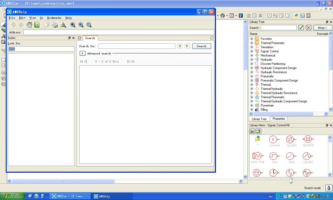Switch to AMESim window in taskbar

tap(70, 196)
